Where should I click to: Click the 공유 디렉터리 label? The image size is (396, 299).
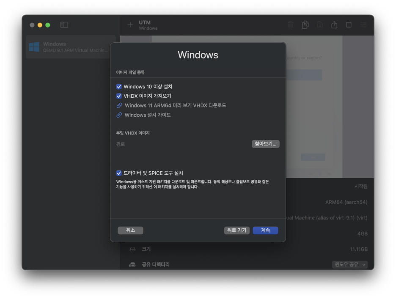click(156, 264)
